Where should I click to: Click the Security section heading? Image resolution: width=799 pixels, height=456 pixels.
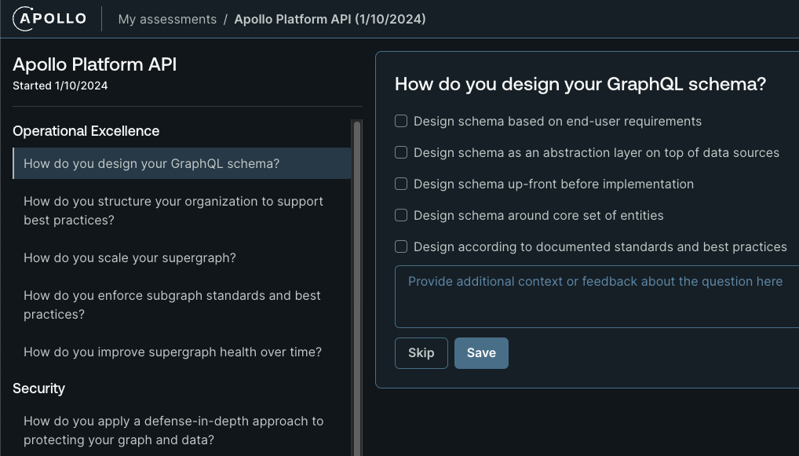pyautogui.click(x=38, y=389)
